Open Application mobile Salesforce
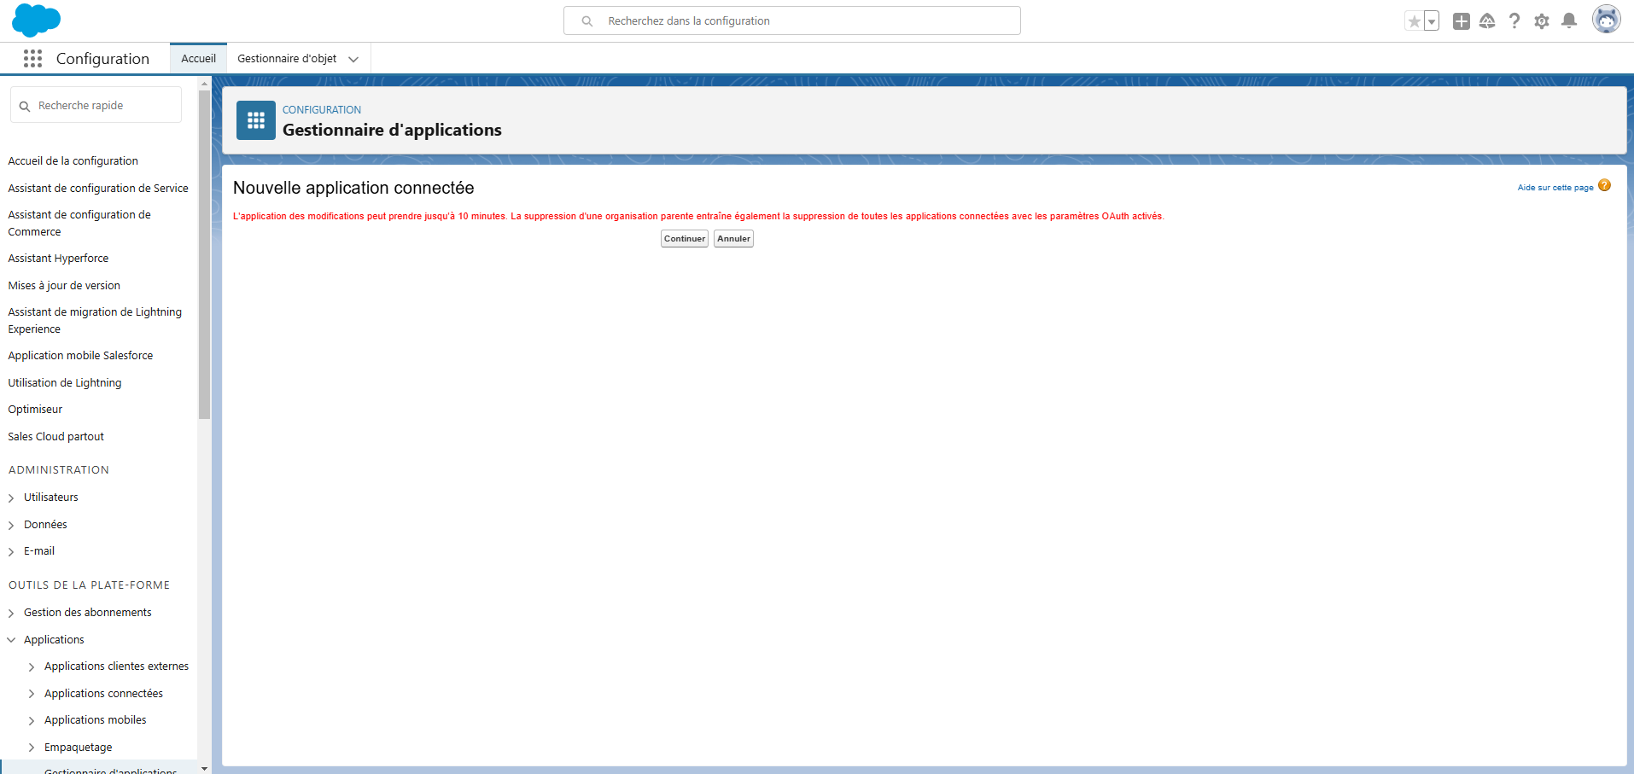Image resolution: width=1634 pixels, height=774 pixels. tap(80, 355)
